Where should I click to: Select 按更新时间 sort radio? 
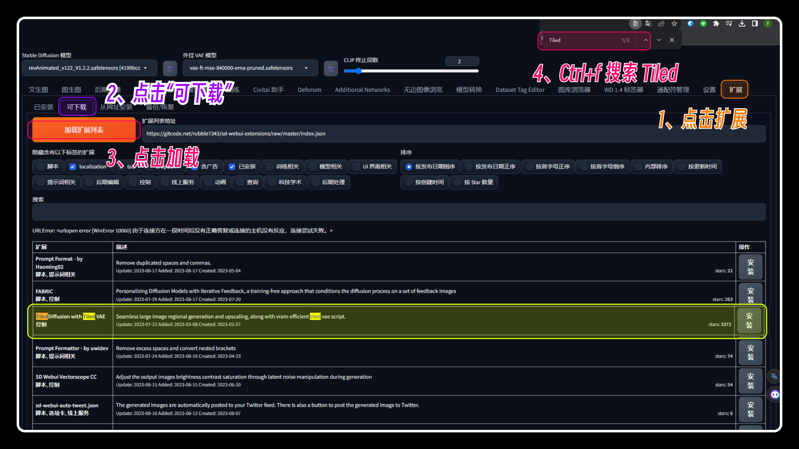(682, 167)
